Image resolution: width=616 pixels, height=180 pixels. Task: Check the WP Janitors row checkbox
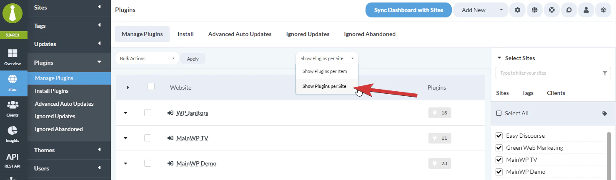point(148,112)
